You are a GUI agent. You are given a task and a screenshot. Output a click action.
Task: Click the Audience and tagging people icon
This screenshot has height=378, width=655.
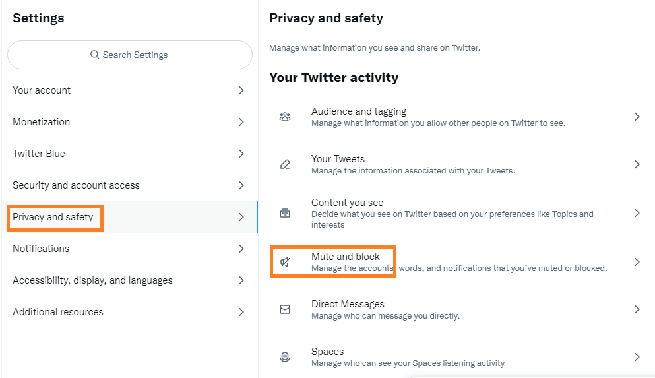(x=285, y=117)
